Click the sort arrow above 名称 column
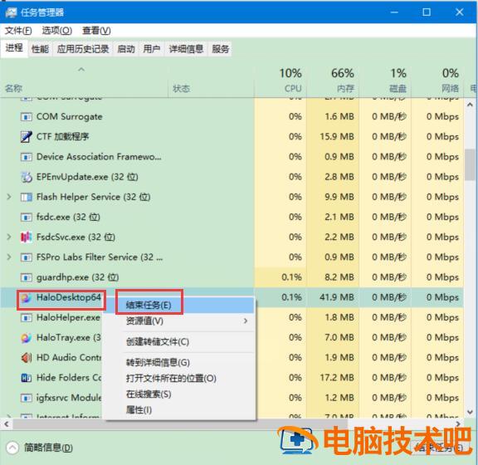The height and width of the screenshot is (465, 478). click(x=81, y=70)
